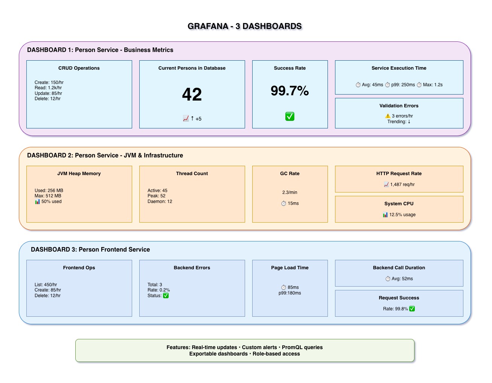Select the Current Persons in Database title
Viewport: 492px width, 383px height.
click(192, 68)
